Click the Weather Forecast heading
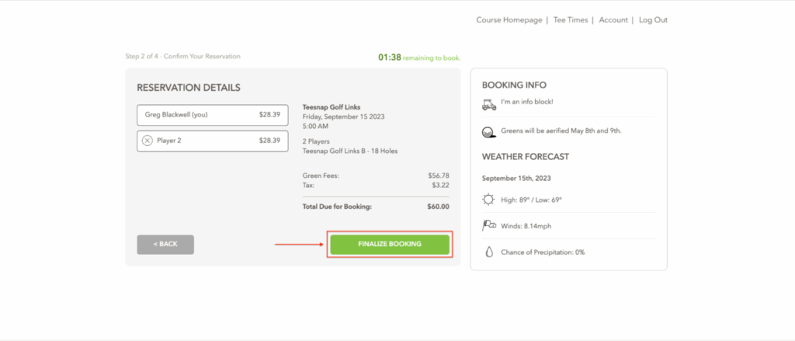 (526, 157)
